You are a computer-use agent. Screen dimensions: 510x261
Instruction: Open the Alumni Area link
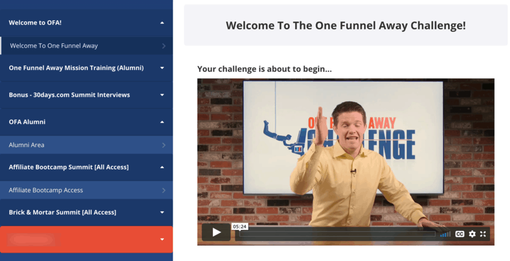pyautogui.click(x=86, y=145)
